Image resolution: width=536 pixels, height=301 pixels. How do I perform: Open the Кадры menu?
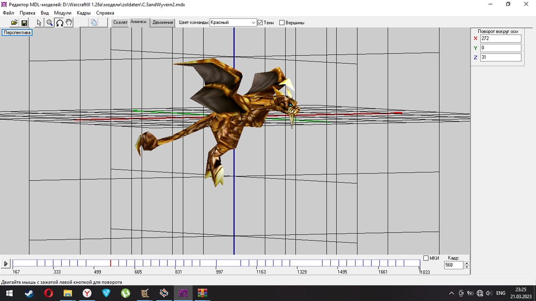[x=84, y=13]
